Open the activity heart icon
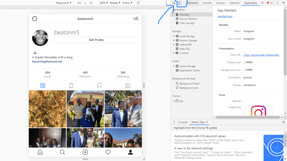Viewport: 287px width, 161px height. point(108,152)
